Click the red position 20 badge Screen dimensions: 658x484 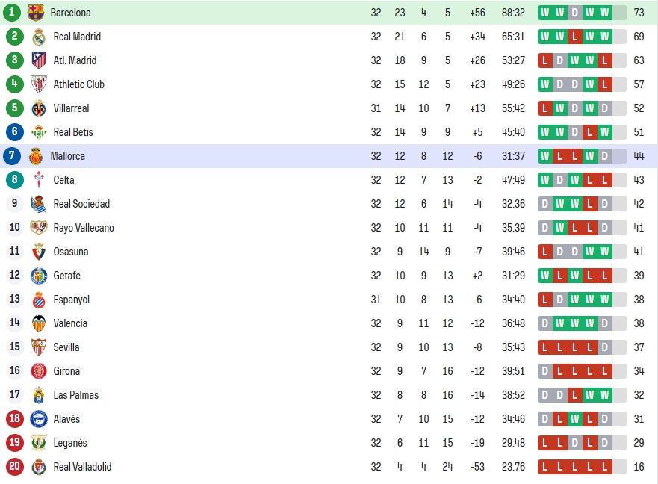[x=15, y=466]
